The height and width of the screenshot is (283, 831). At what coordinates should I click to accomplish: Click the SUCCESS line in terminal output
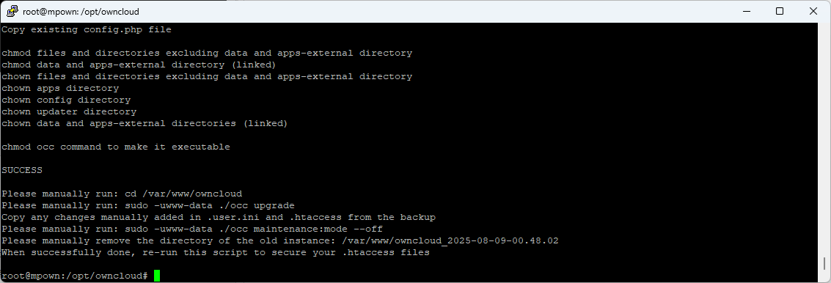tap(22, 170)
